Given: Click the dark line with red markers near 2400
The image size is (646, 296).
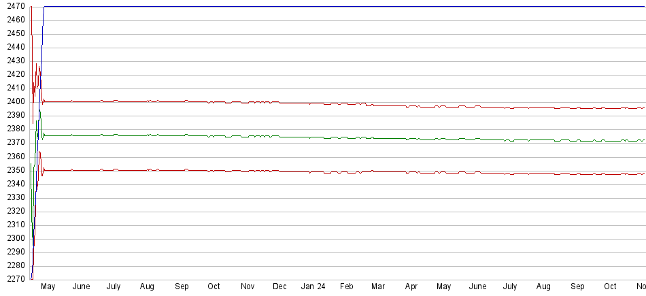Looking at the screenshot, I should pos(204,101).
